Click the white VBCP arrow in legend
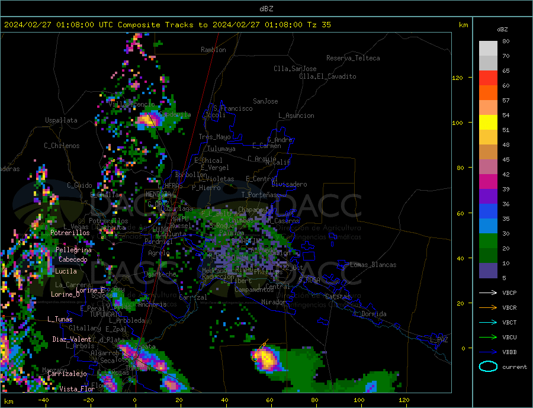 point(488,293)
